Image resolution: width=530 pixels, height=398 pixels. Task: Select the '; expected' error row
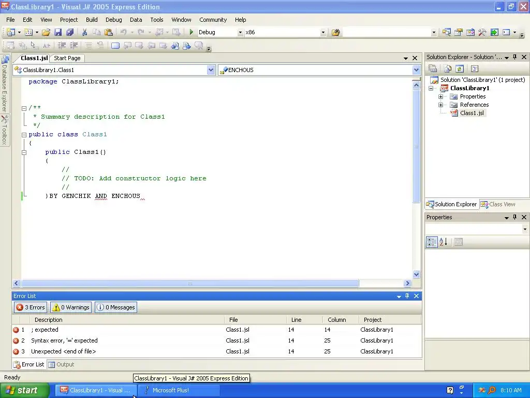tap(217, 330)
